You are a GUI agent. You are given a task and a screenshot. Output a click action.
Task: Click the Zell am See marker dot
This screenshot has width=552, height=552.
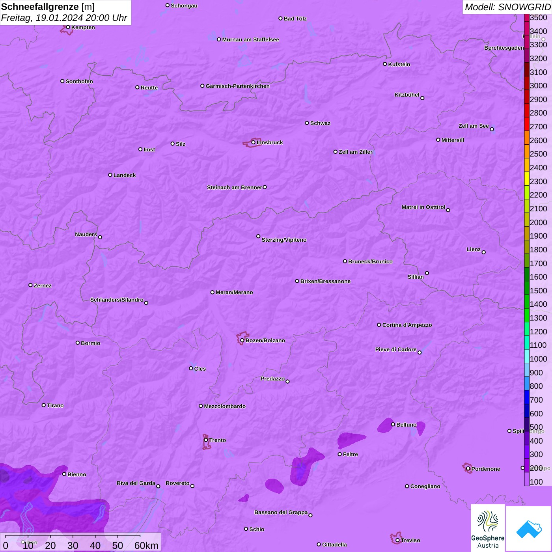point(492,129)
